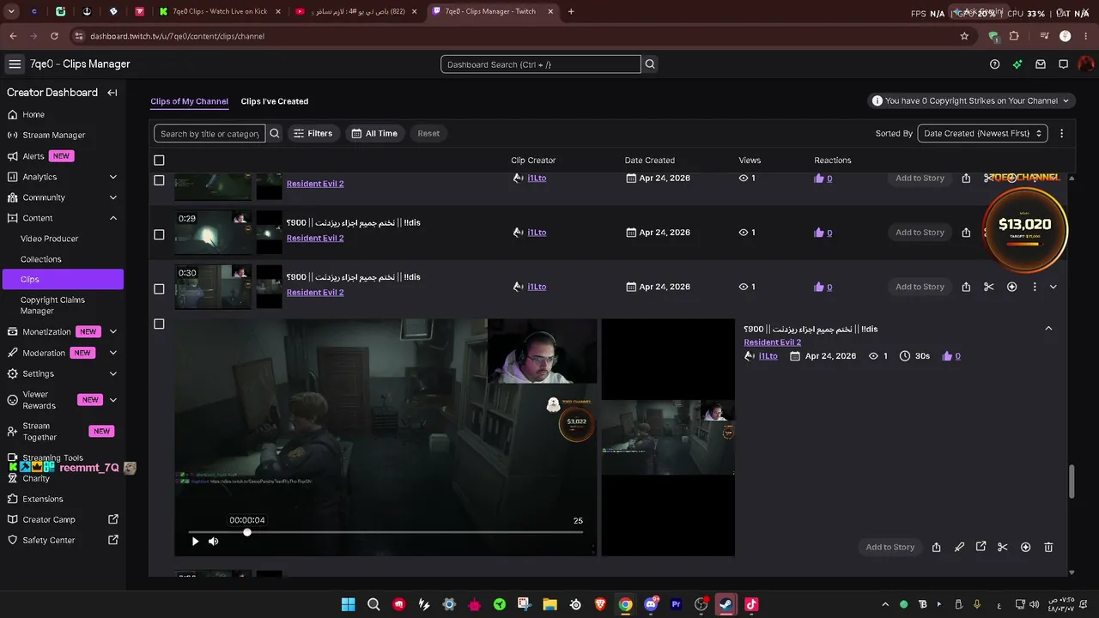Screen dimensions: 1099x618
Task: Collapse the Creator Dashboard sidebar
Action: click(x=112, y=93)
